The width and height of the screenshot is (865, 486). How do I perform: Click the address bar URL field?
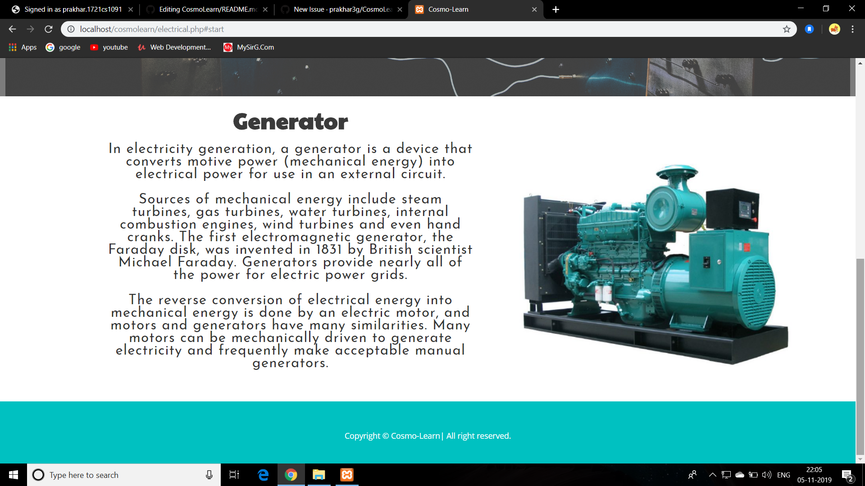405,29
